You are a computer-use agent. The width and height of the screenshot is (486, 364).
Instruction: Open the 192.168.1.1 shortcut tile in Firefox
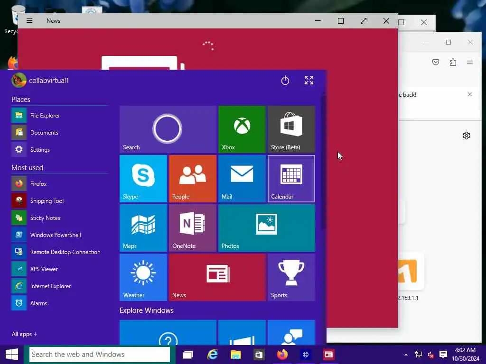[411, 276]
